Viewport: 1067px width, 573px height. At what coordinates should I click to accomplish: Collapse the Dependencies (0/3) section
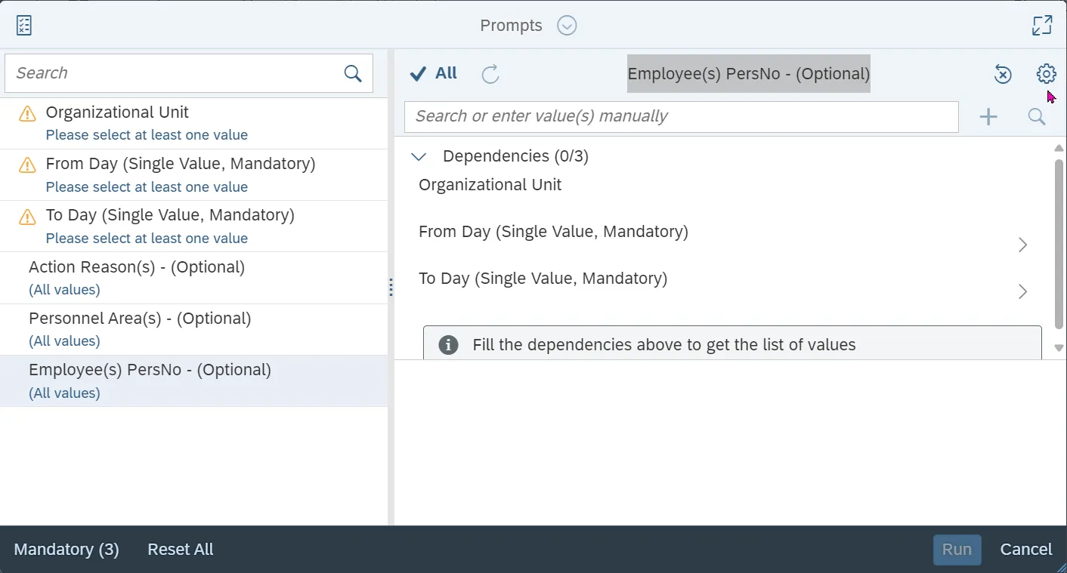tap(419, 156)
